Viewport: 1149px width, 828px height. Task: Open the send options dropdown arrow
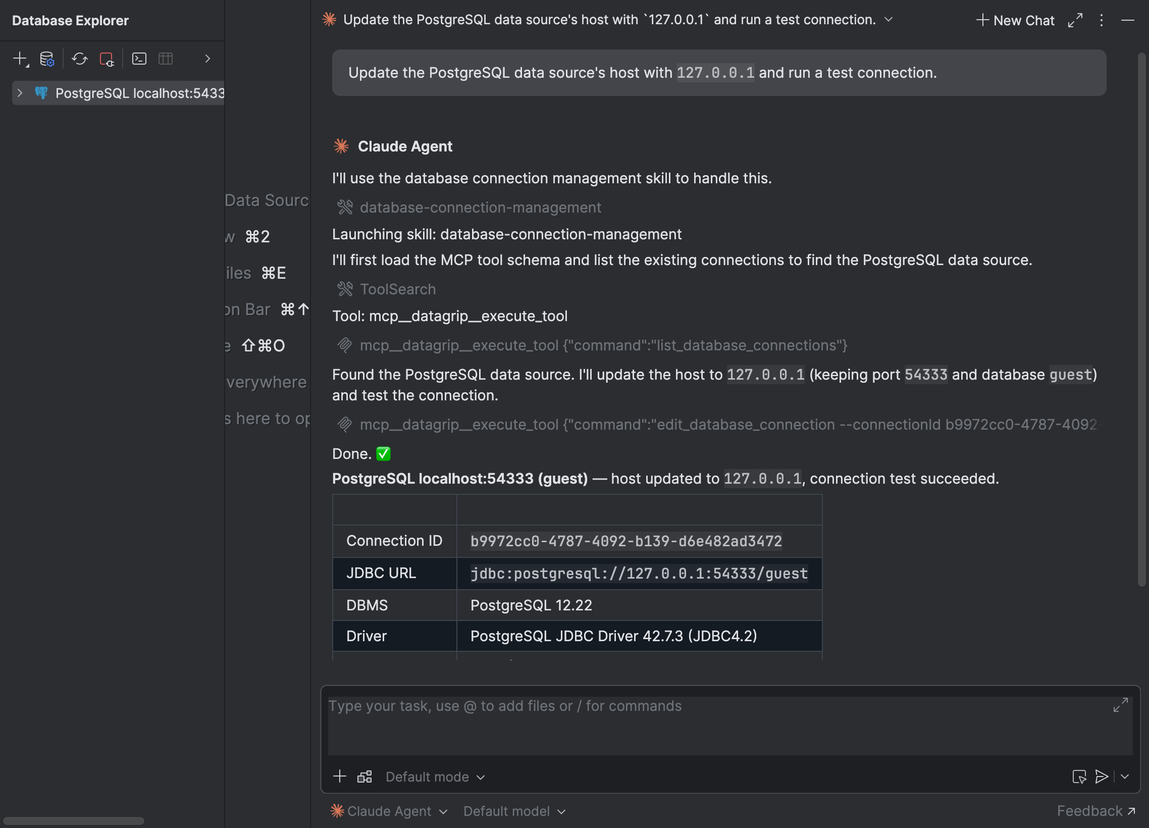point(1125,777)
